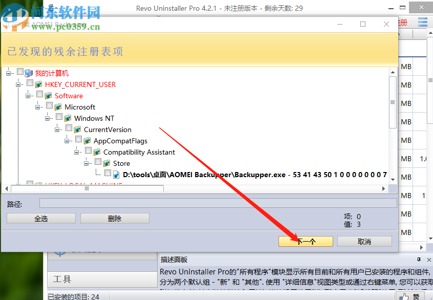Collapse the Microsoft node
This screenshot has width=433, height=300.
(37, 107)
